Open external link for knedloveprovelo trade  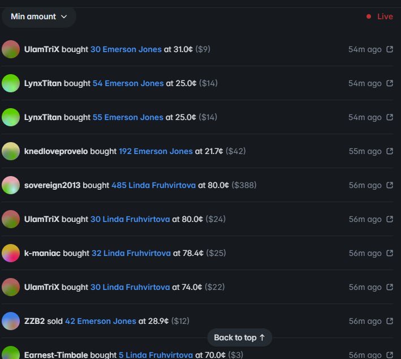(390, 151)
